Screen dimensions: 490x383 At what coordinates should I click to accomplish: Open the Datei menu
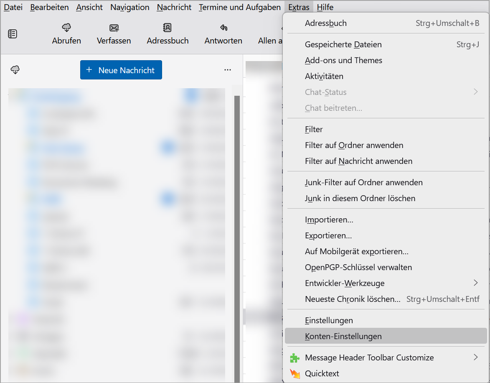coord(13,7)
